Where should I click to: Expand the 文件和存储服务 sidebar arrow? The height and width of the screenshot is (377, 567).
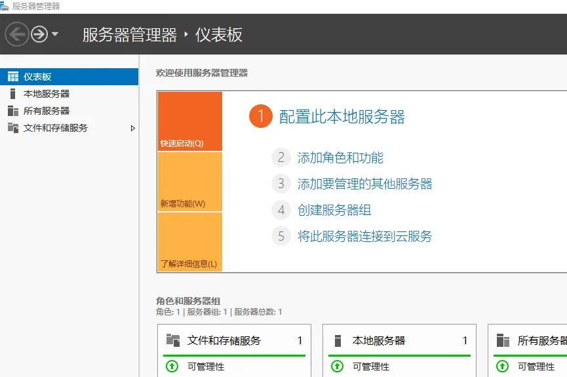click(133, 128)
